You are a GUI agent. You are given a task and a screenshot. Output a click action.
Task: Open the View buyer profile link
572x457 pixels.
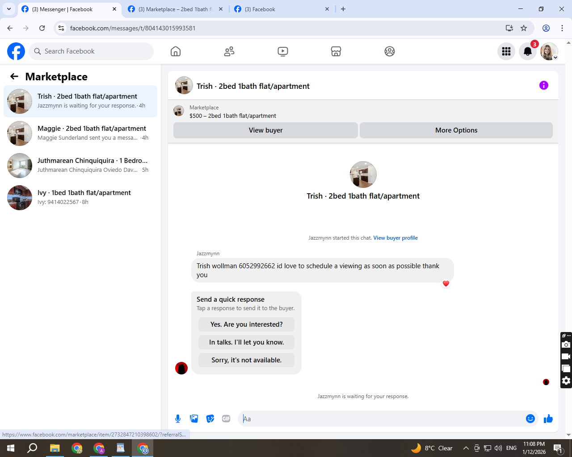click(x=395, y=238)
